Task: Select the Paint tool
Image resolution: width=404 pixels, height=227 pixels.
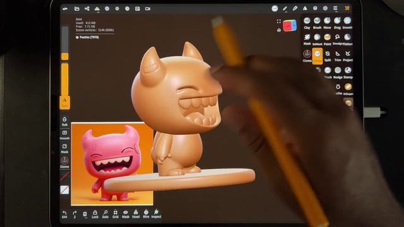Action: click(x=327, y=39)
